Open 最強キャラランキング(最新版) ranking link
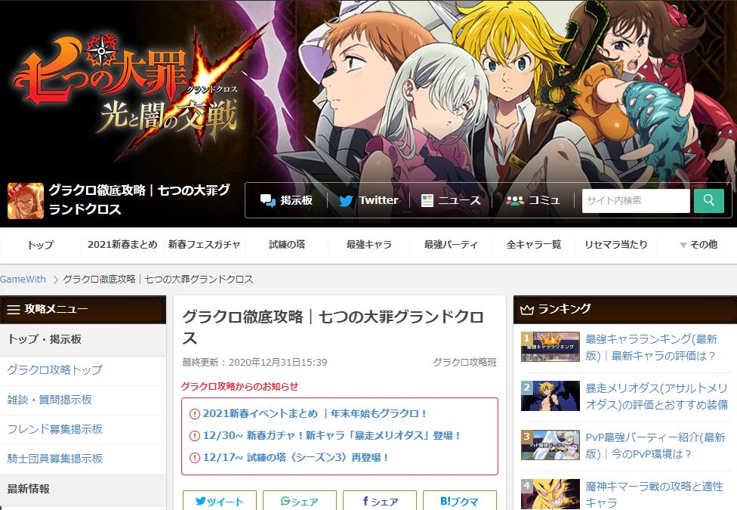Viewport: 737px width, 510px height. pyautogui.click(x=652, y=348)
